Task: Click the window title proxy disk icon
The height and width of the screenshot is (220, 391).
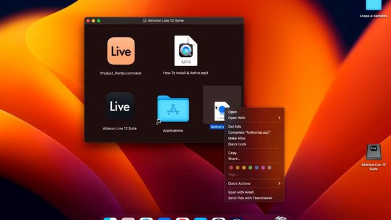Action: point(145,21)
